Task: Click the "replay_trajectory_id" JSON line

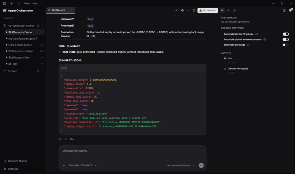Action: pyautogui.click(x=111, y=126)
